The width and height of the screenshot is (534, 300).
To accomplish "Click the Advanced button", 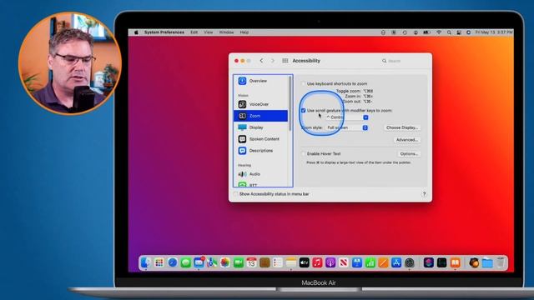I will 407,140.
